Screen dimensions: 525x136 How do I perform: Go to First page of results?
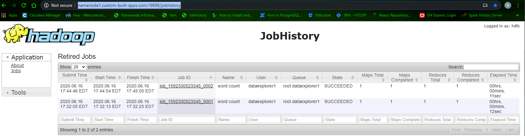click(x=456, y=130)
